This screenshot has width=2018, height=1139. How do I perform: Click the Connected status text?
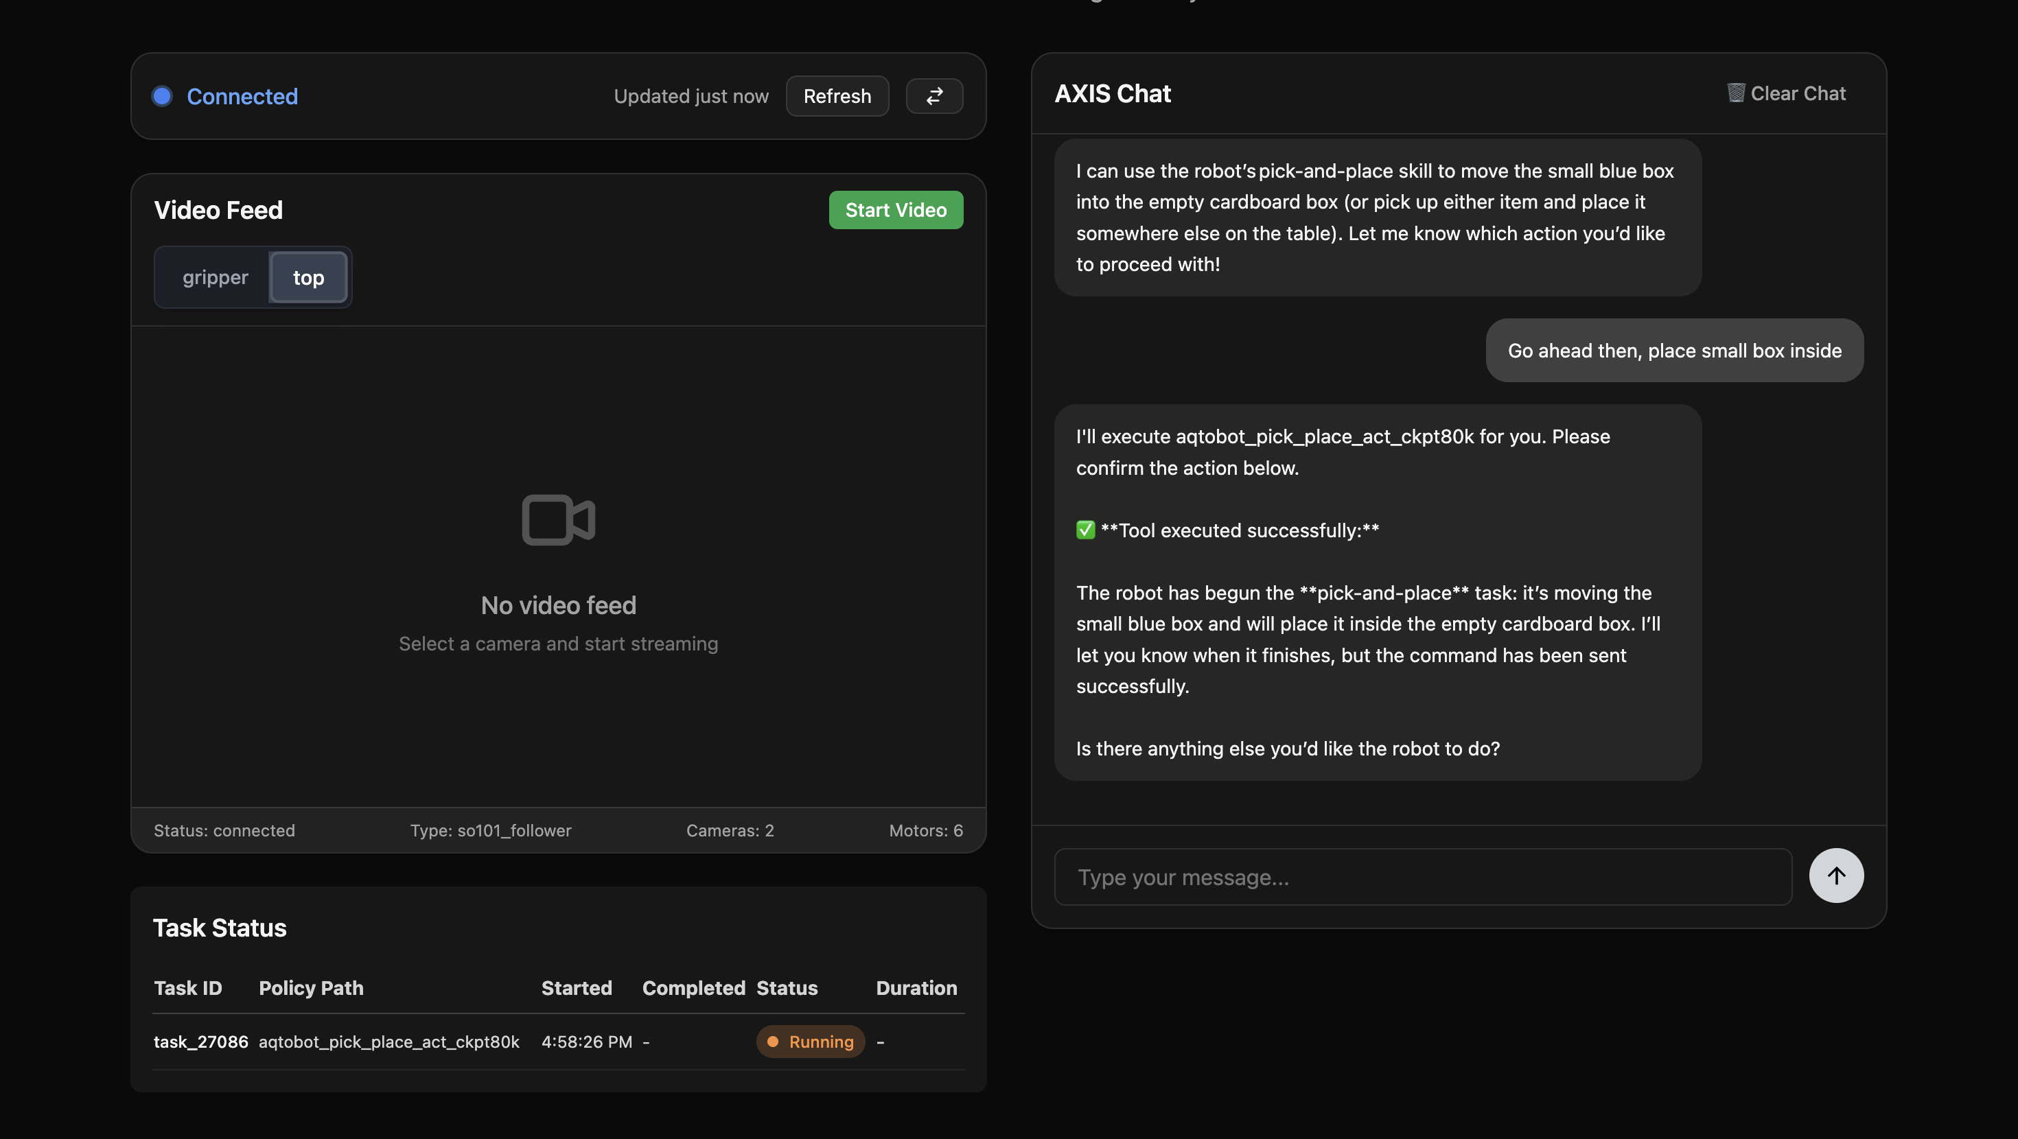tap(242, 96)
